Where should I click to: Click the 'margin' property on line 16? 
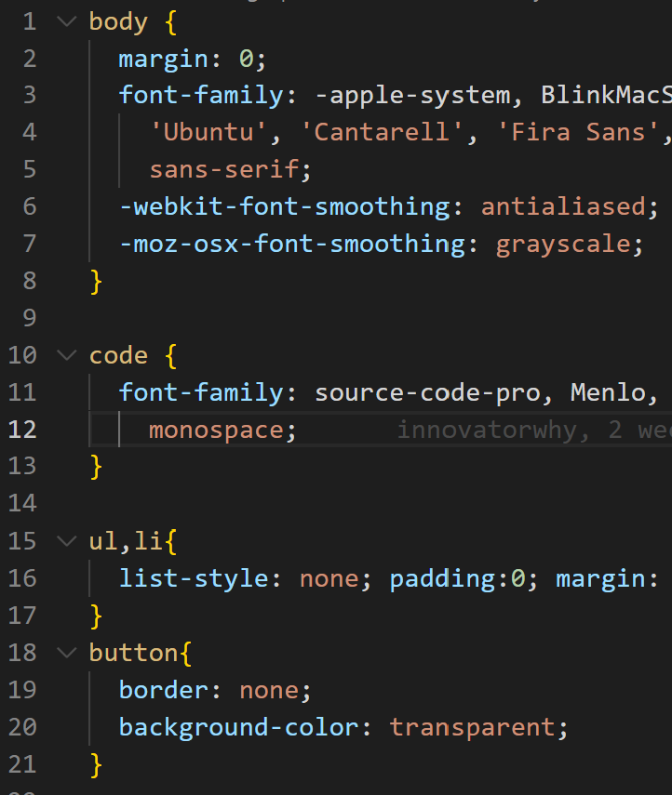click(x=600, y=579)
